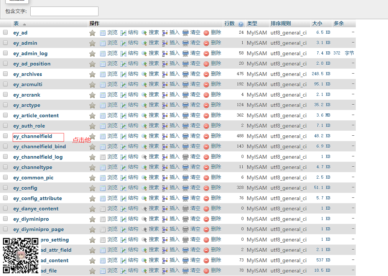Click the insert icon for ey_config
This screenshot has height=276, width=388.
pos(165,188)
